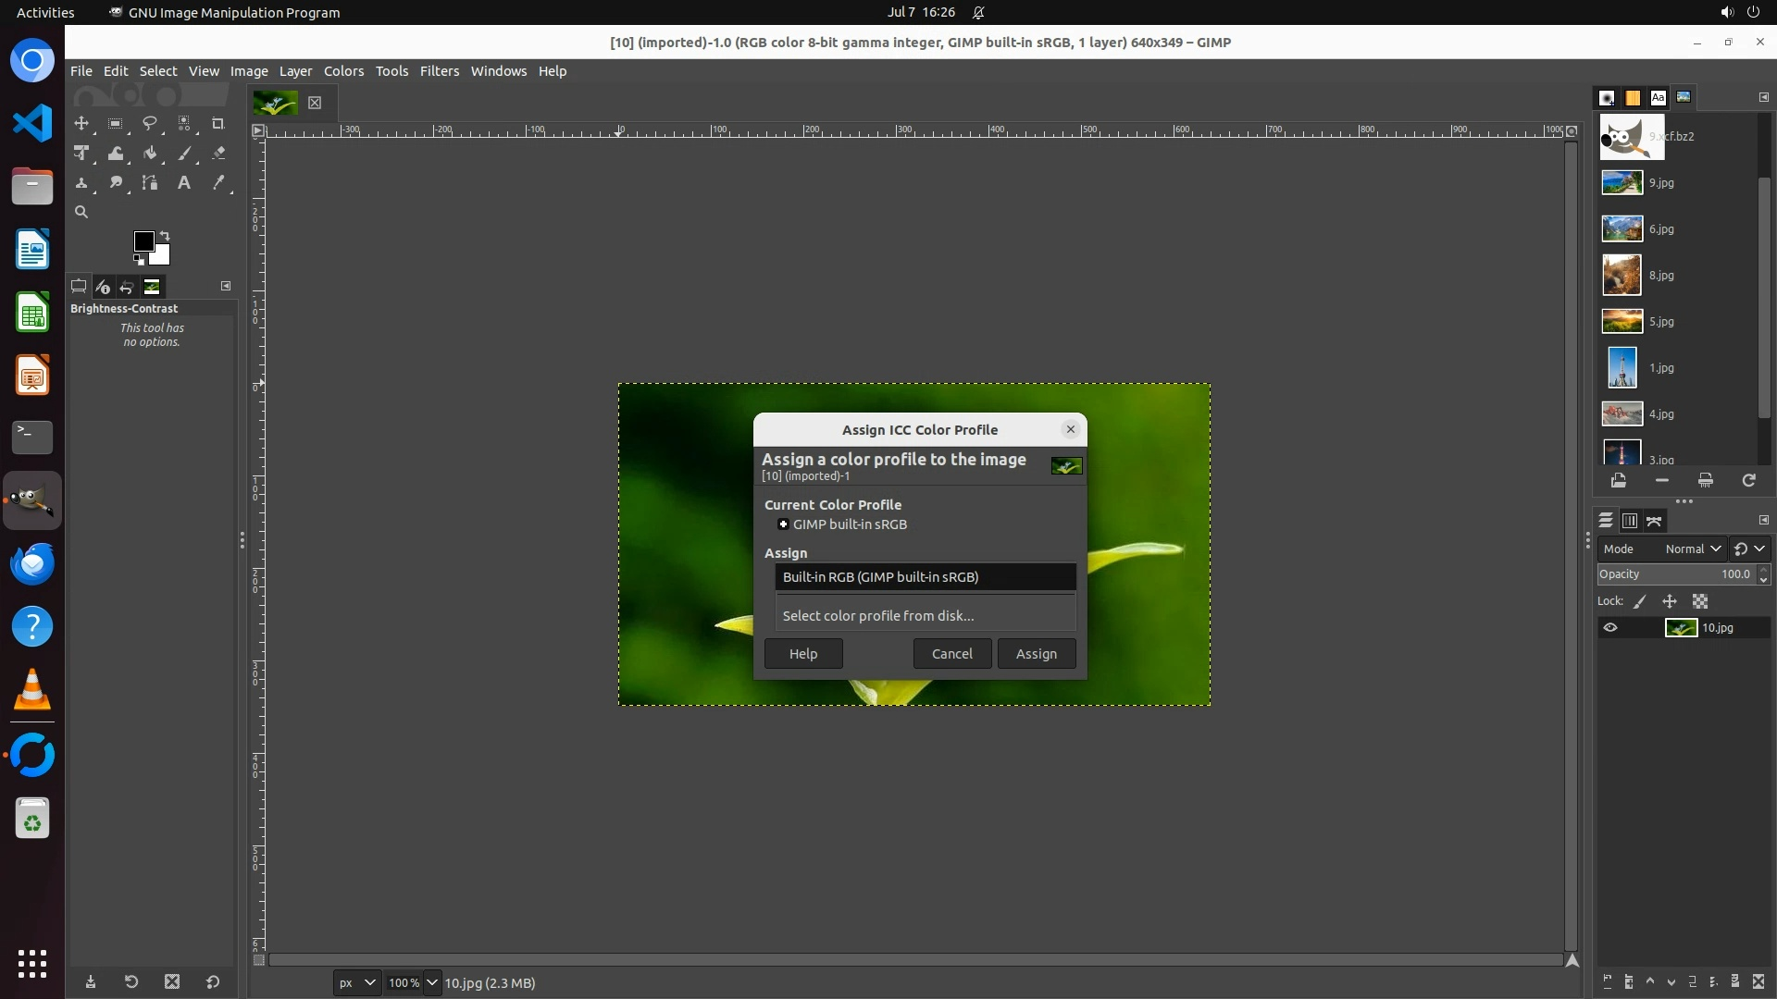Select the Color Picker eyedropper tool

coord(218,183)
